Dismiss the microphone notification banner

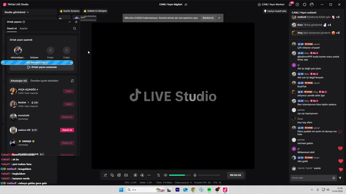coord(219,18)
